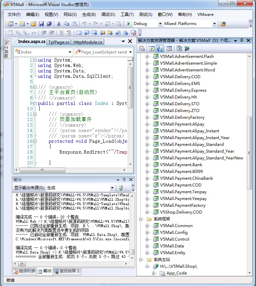The height and width of the screenshot is (286, 256).
Task: Click the Cut scissors icon
Action: 59,24
